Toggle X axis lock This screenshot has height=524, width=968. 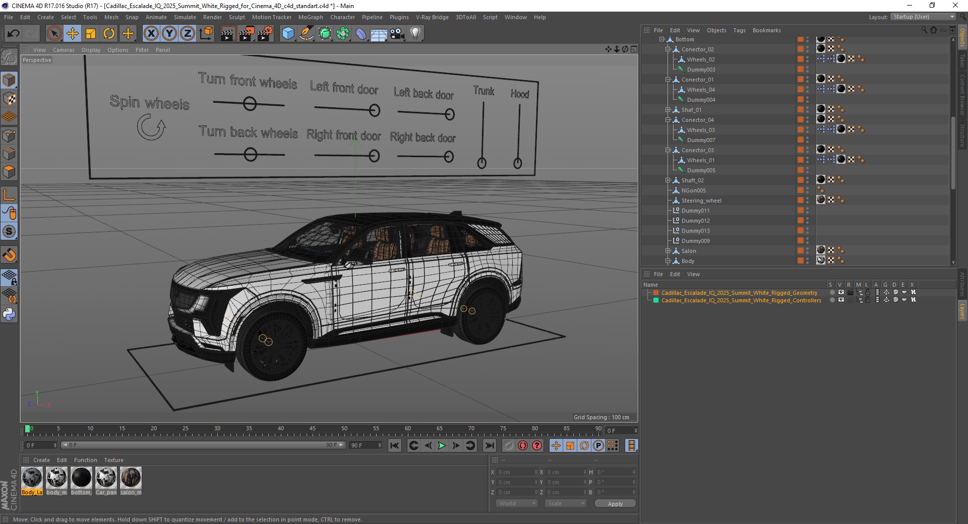pyautogui.click(x=151, y=34)
